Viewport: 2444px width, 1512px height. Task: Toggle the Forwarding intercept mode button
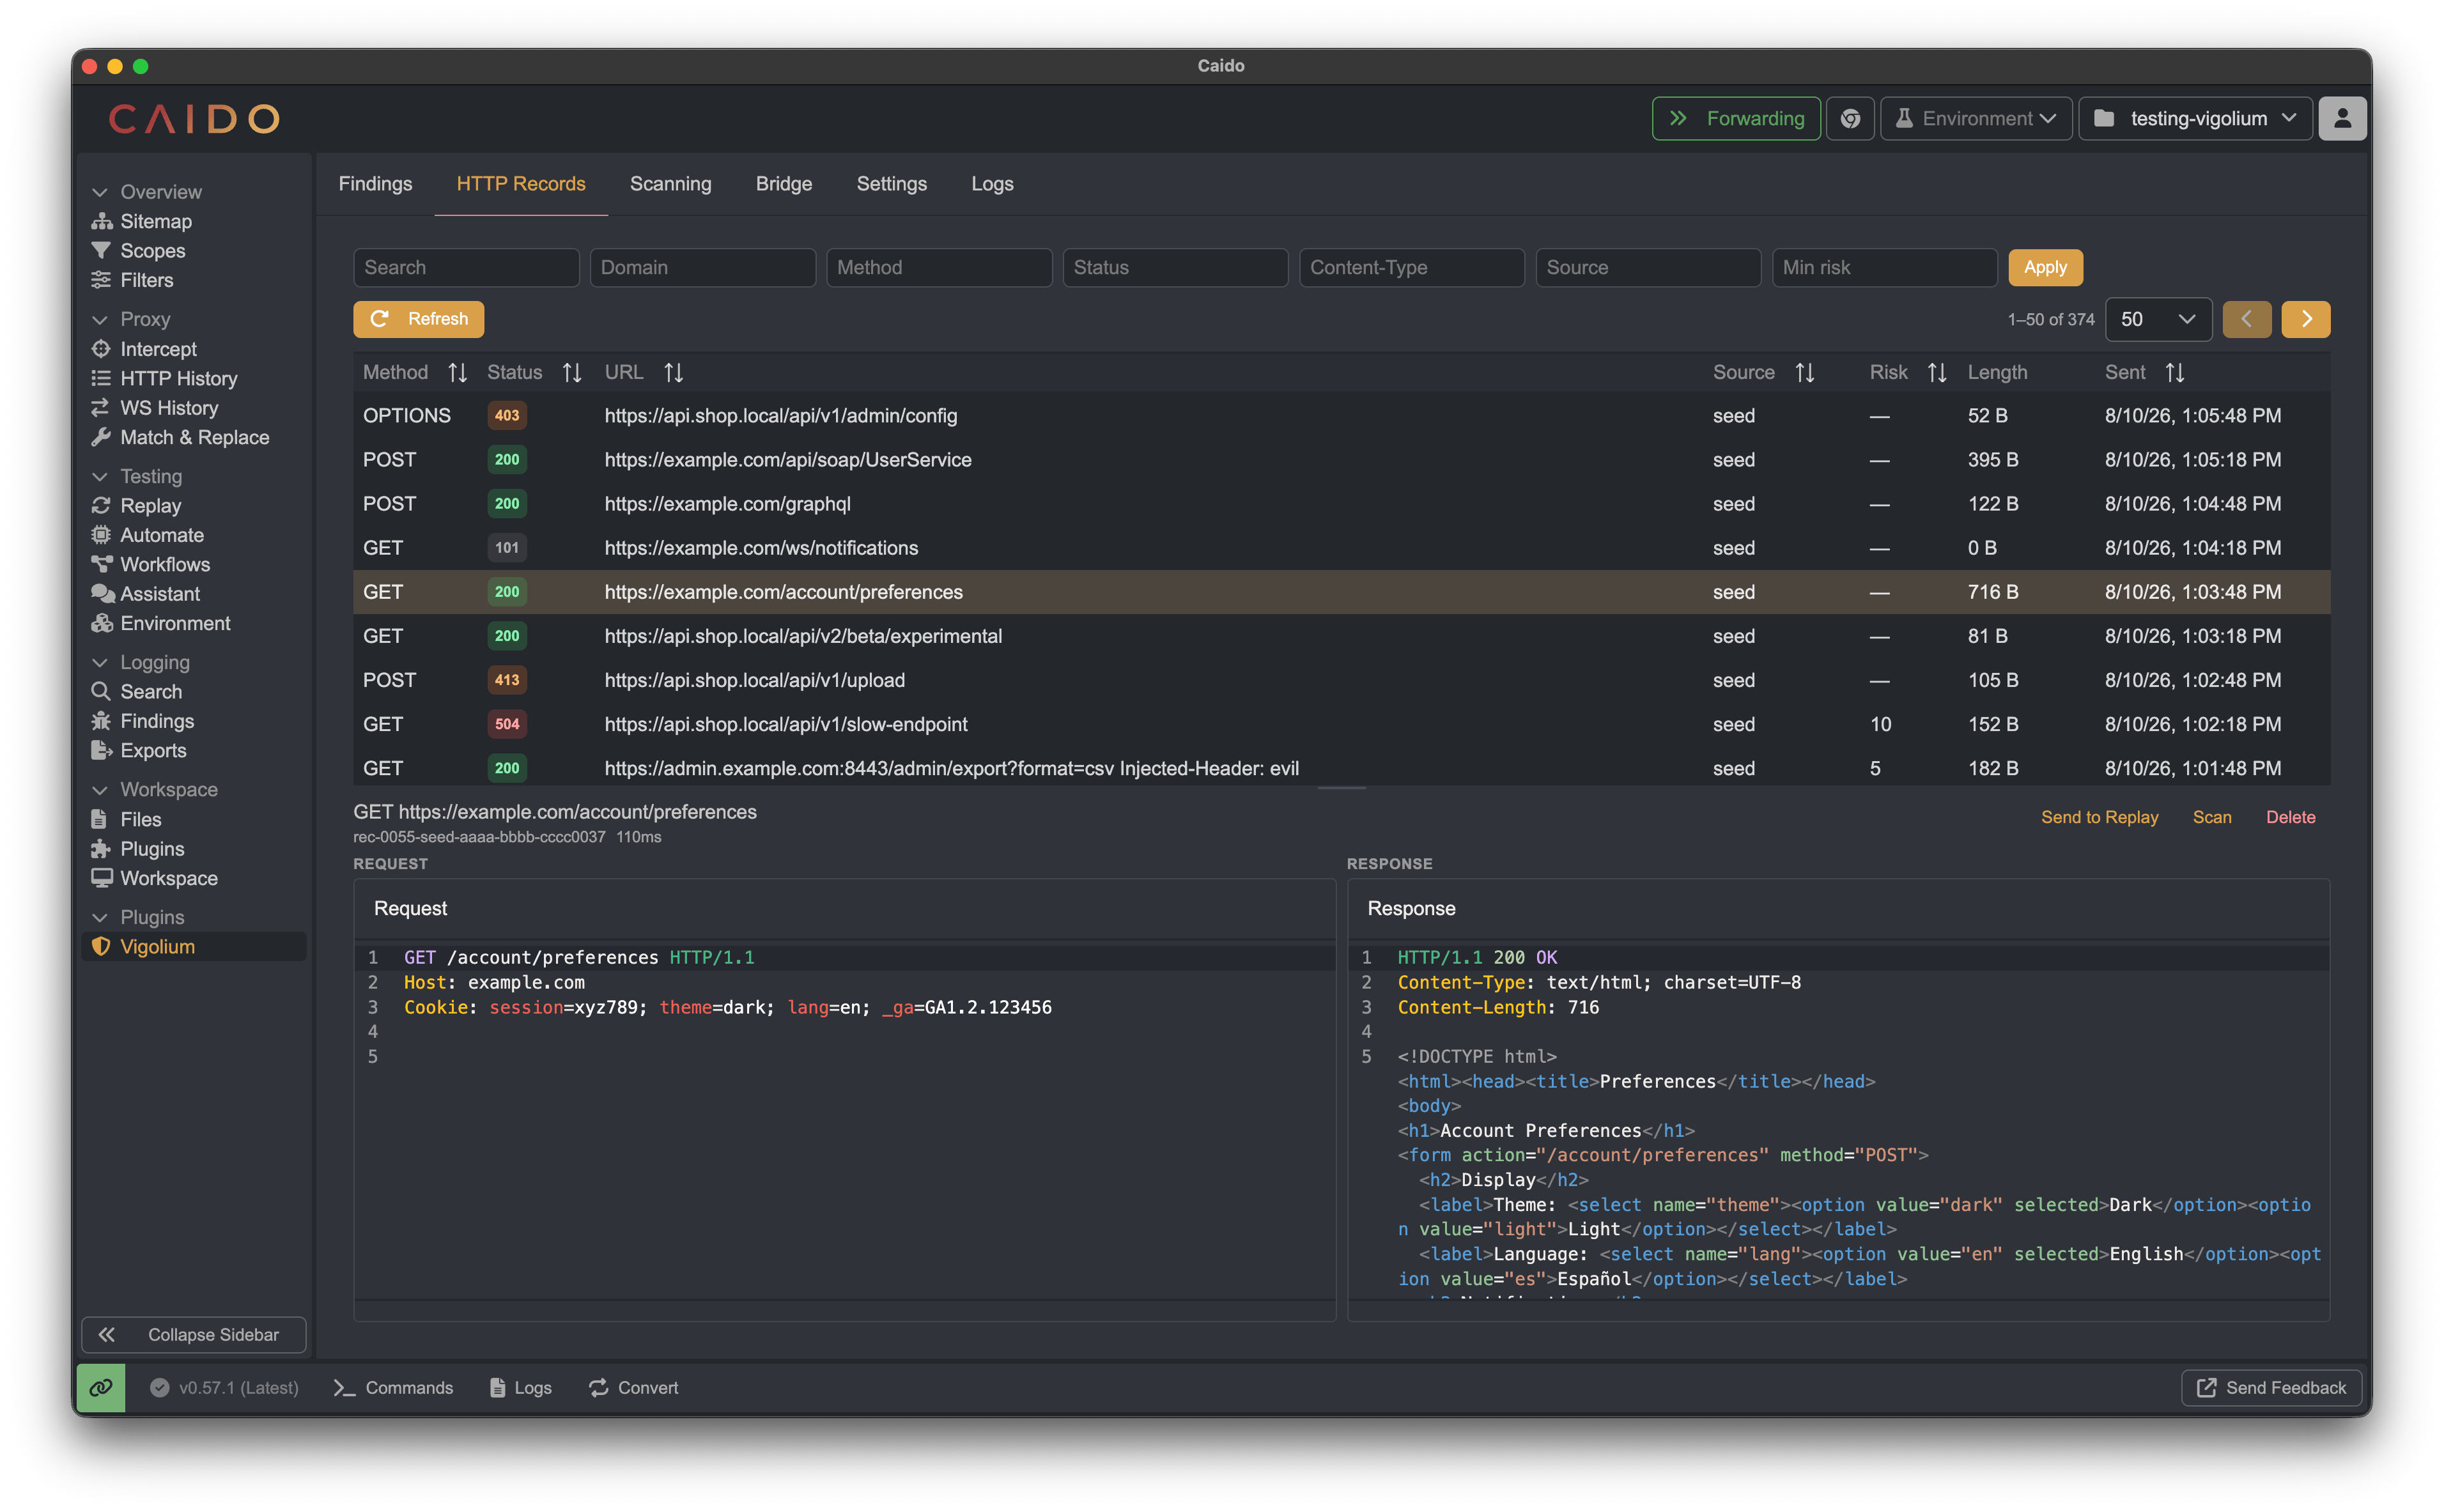click(x=1736, y=119)
